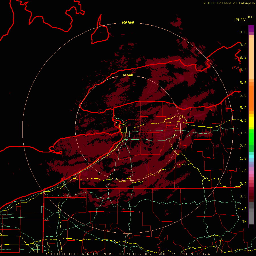Click the 1.0 scale value label

243,171
